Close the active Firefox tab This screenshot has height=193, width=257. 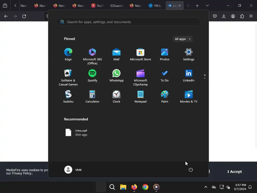(180, 6)
